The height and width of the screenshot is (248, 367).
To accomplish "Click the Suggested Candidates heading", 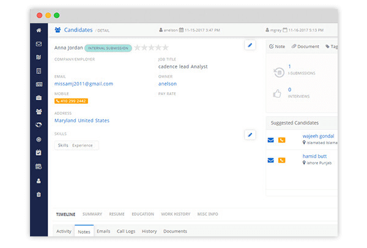I will tap(295, 123).
